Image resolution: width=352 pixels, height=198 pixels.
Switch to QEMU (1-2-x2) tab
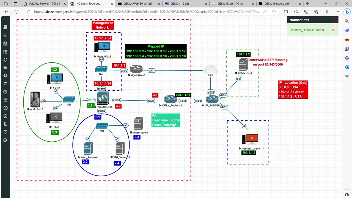[186, 4]
